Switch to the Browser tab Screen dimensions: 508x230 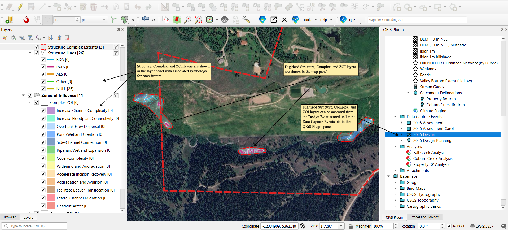10,217
